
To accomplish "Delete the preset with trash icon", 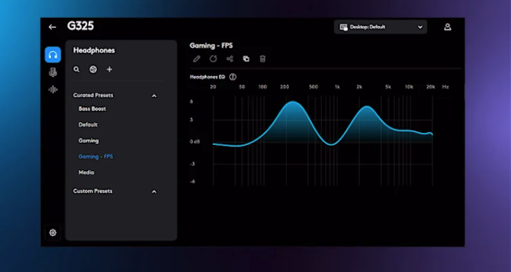I will [x=263, y=59].
